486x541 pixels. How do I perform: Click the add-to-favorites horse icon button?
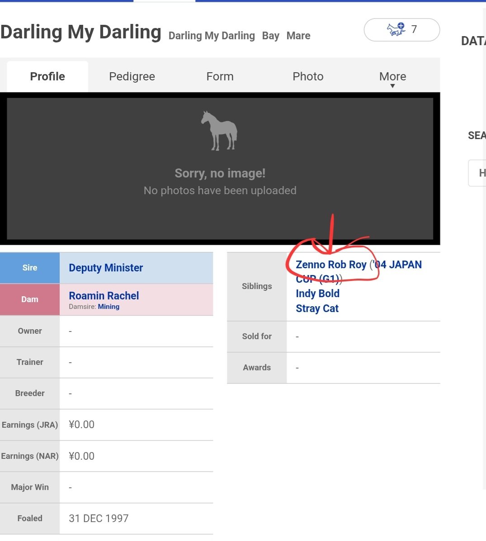401,30
